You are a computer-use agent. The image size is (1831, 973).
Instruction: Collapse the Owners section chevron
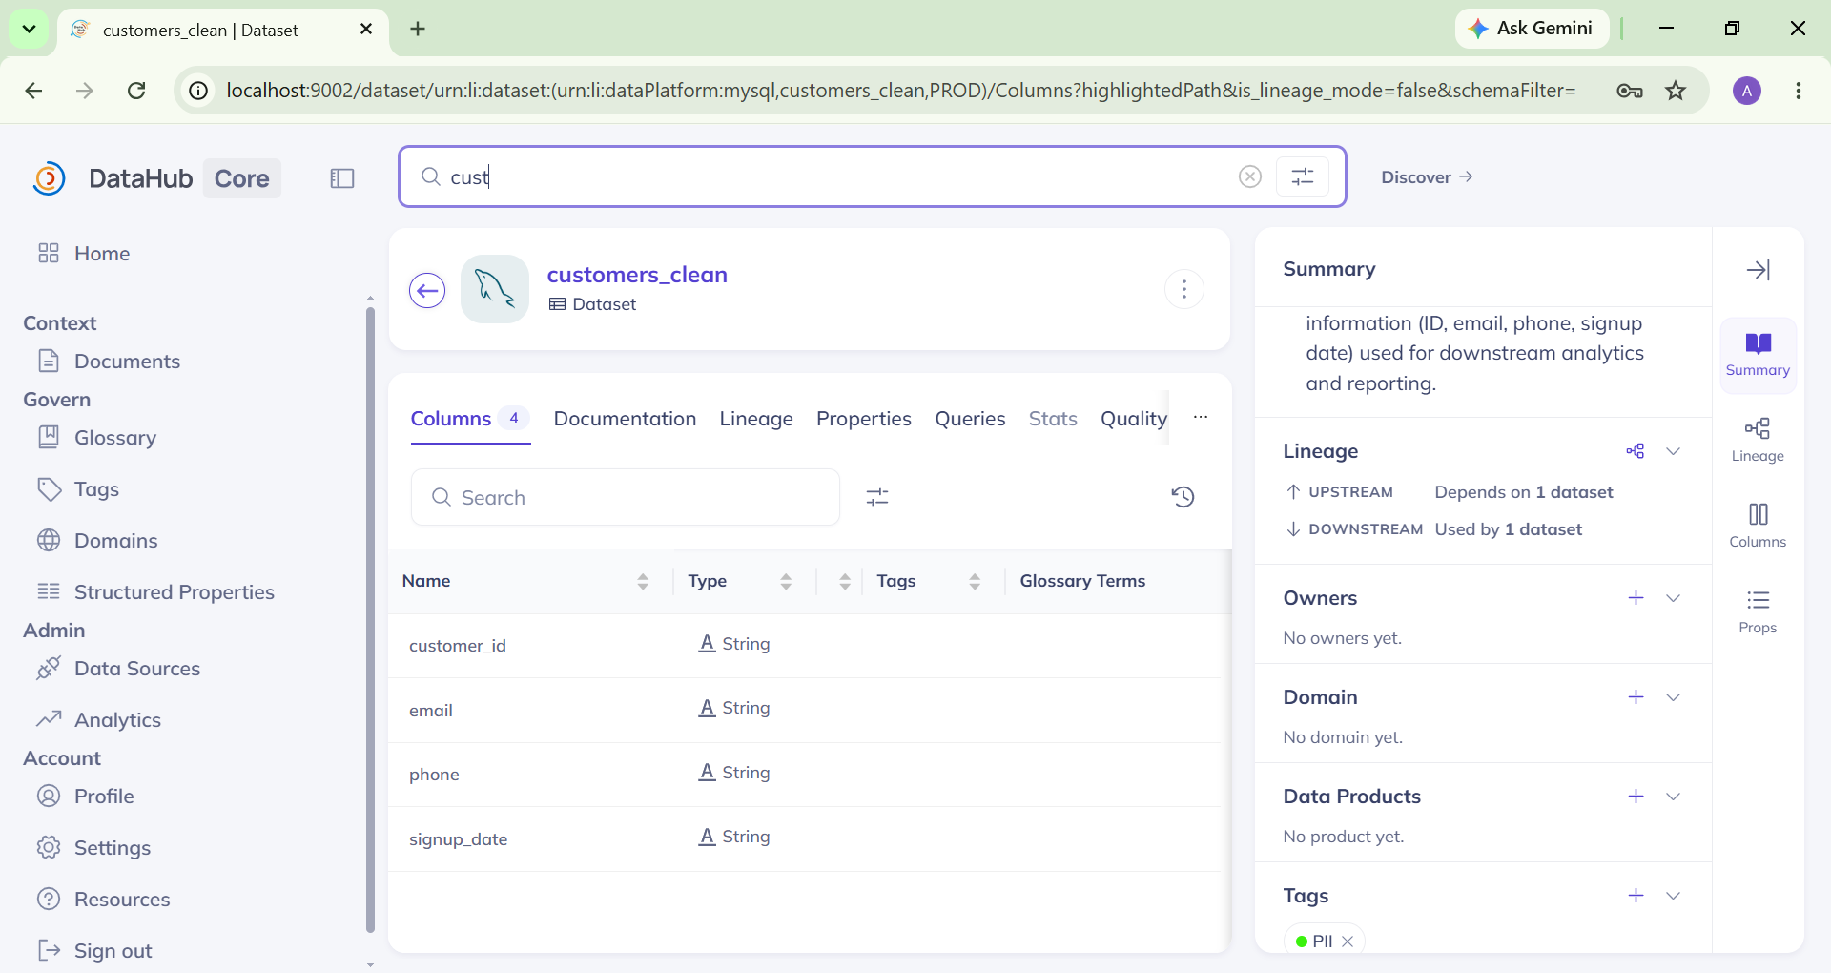pos(1673,598)
